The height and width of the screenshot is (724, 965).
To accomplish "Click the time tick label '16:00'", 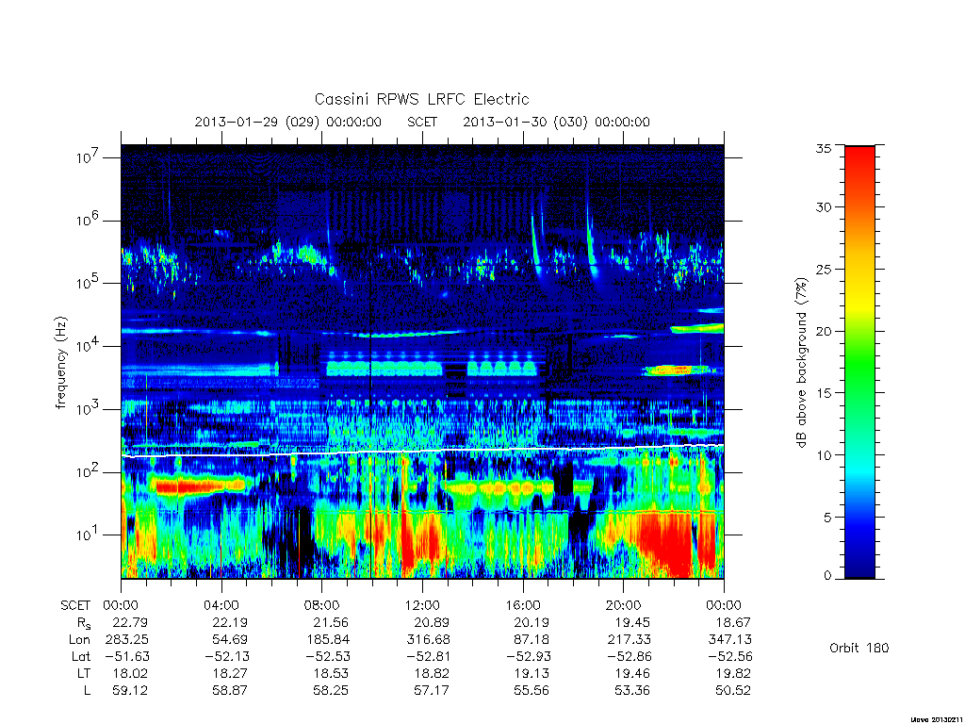I will [523, 605].
